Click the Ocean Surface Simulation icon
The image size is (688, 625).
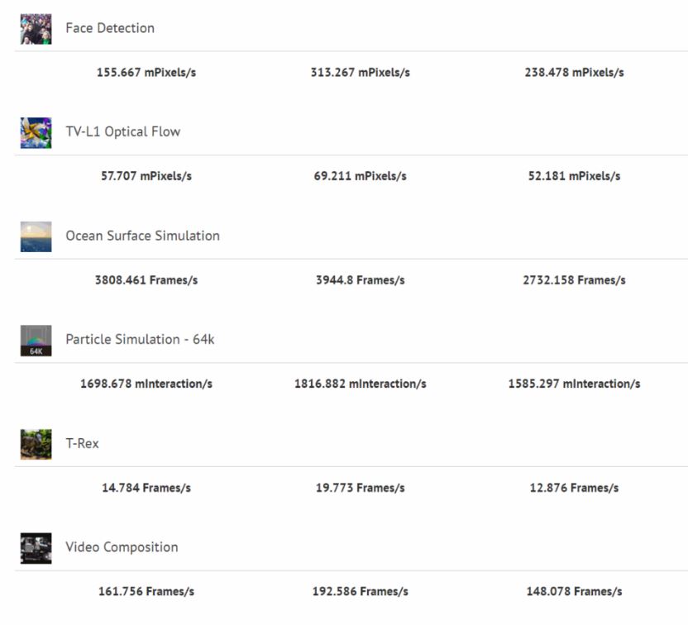(x=36, y=236)
